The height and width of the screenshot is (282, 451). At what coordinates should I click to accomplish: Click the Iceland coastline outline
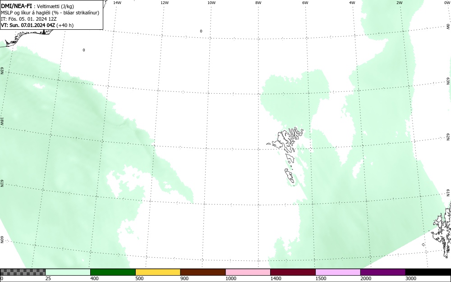28,37
